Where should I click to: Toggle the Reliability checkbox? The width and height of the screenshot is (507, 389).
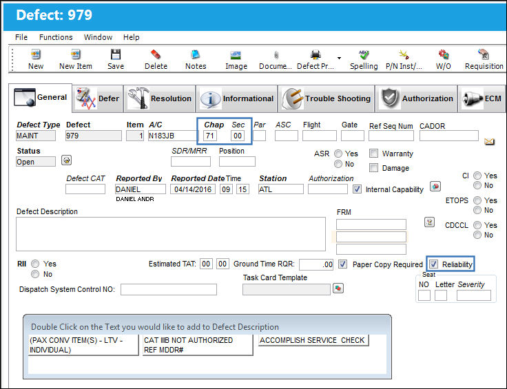pos(433,264)
